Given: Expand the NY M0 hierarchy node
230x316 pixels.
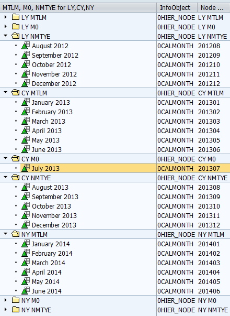Looking at the screenshot, I should pyautogui.click(x=6, y=300).
